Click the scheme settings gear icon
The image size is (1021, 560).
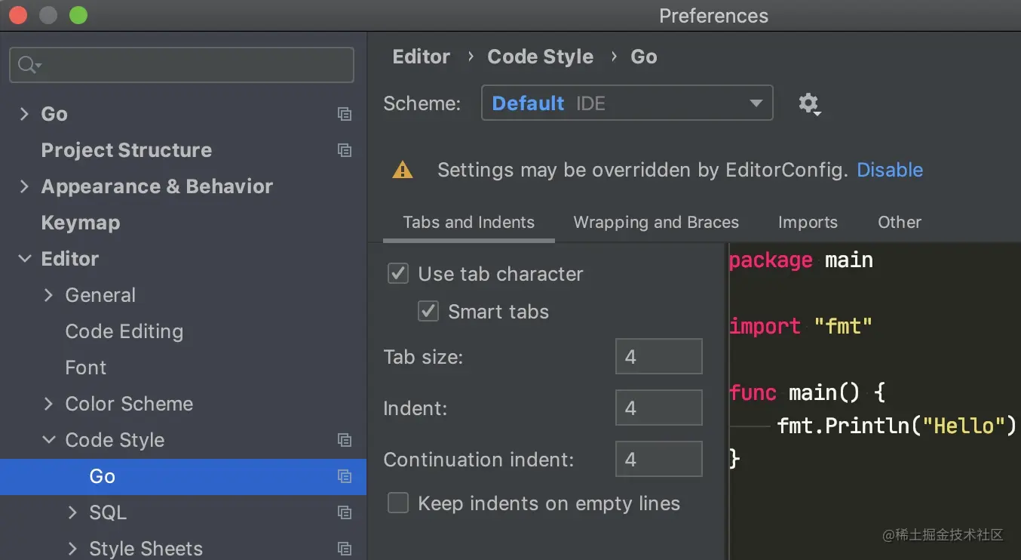(x=808, y=103)
